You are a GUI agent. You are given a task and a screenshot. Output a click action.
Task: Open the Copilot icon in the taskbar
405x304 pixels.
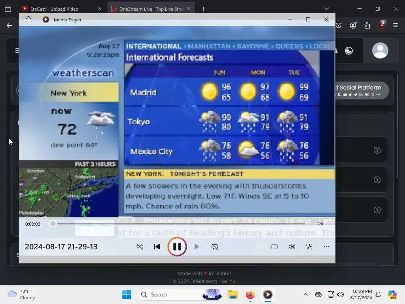pos(392,294)
